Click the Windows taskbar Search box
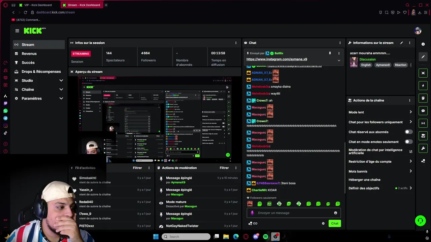 pyautogui.click(x=186, y=237)
